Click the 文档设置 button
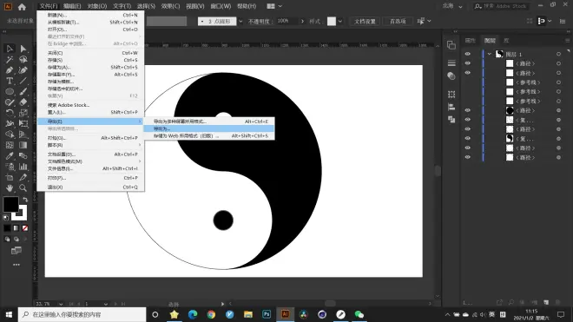Screen dimensions: 573x322 [365, 22]
